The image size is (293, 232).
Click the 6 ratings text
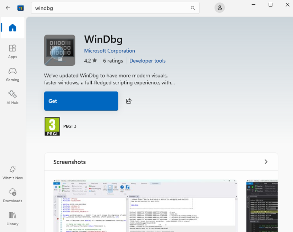[x=113, y=61]
